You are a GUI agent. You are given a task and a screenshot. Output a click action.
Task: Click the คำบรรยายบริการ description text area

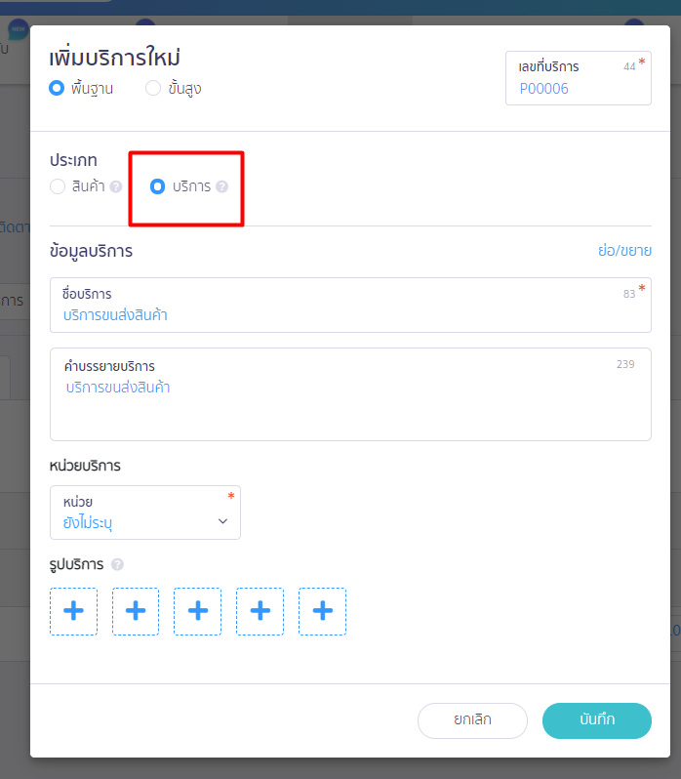click(350, 394)
